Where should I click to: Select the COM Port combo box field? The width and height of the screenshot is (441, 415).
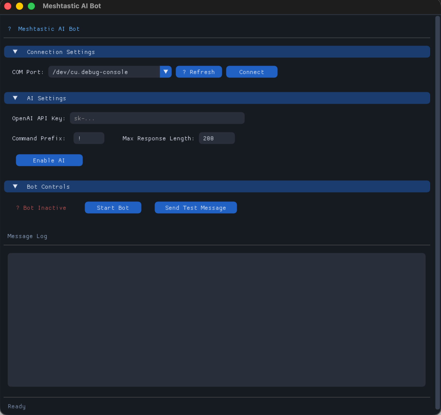click(x=104, y=72)
